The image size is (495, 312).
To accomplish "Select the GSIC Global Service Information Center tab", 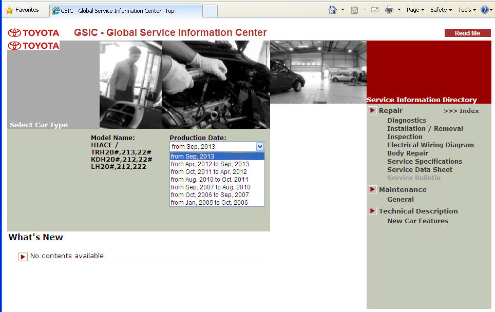I will click(126, 11).
